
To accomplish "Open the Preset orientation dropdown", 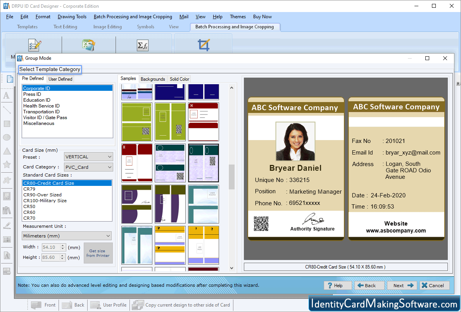I will 88,156.
